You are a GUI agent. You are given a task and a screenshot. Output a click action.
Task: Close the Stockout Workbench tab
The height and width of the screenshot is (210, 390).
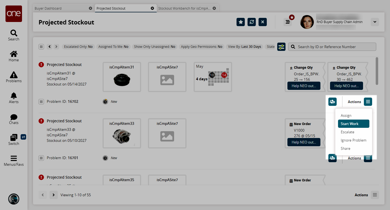click(x=214, y=8)
